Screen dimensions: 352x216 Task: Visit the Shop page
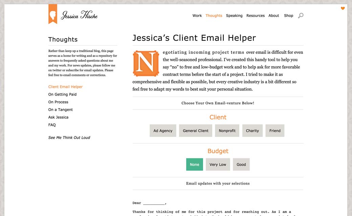click(288, 16)
